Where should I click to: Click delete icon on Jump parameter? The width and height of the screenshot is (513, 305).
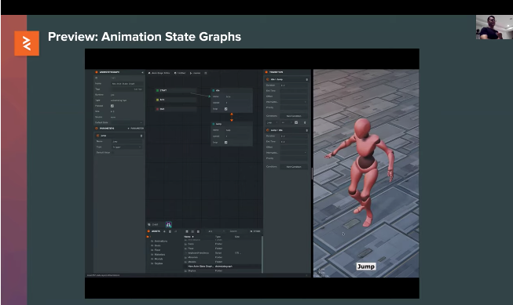(x=141, y=136)
